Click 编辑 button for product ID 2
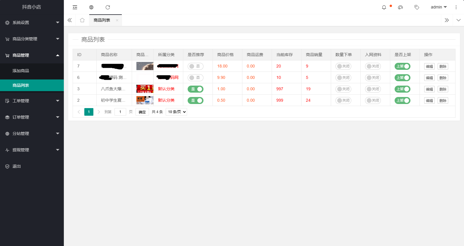This screenshot has width=464, height=246. pos(429,101)
